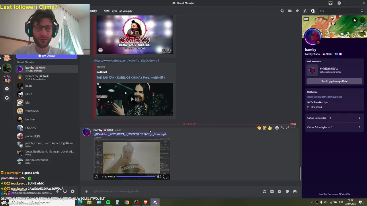Open tenten755 direct message
This screenshot has width=367, height=206.
(47, 111)
